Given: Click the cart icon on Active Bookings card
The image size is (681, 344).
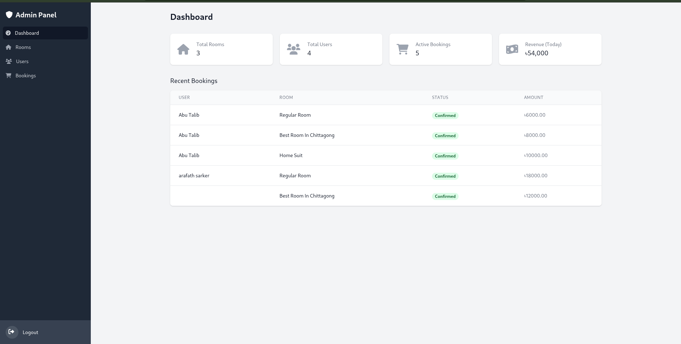Looking at the screenshot, I should (x=403, y=49).
